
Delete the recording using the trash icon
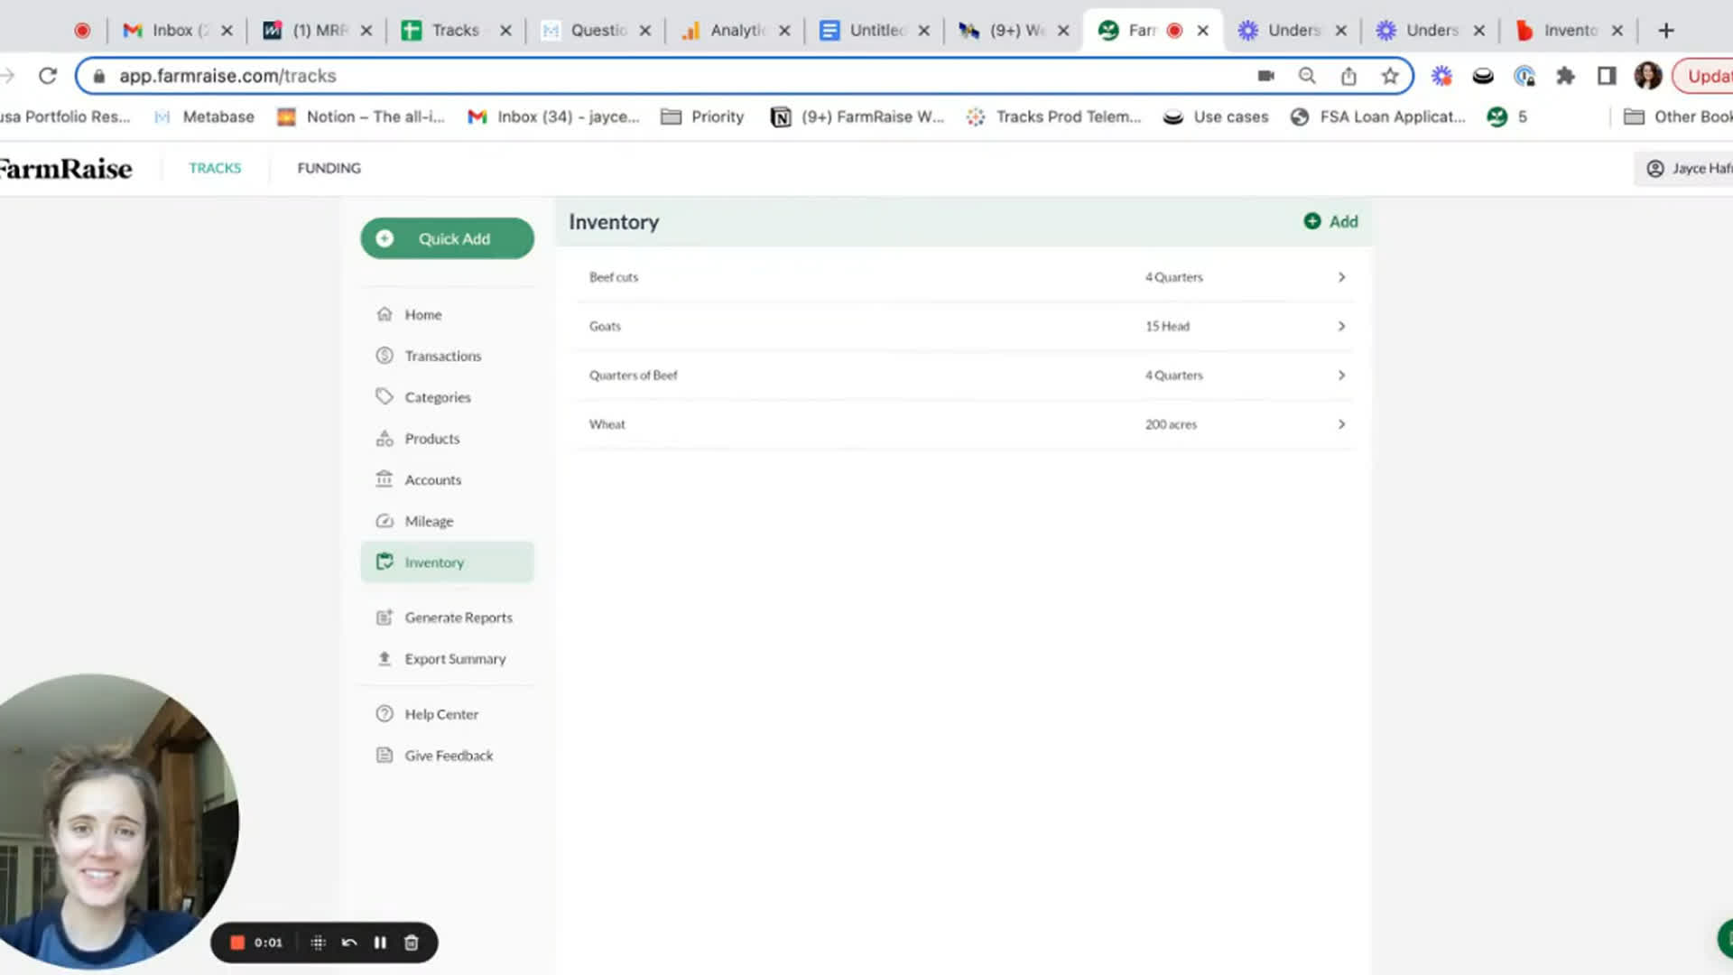[412, 942]
